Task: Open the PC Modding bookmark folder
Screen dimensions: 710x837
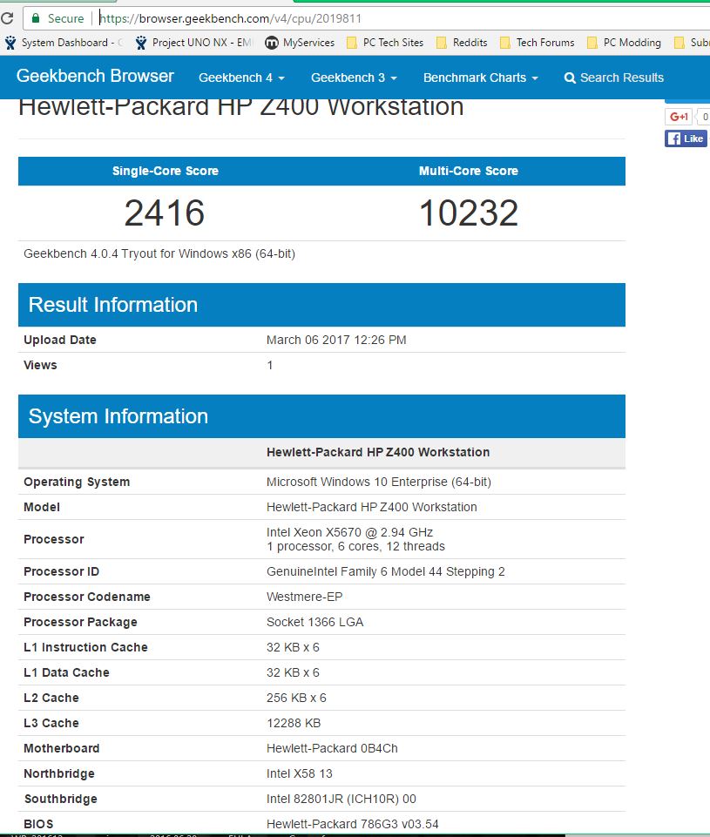Action: click(624, 43)
